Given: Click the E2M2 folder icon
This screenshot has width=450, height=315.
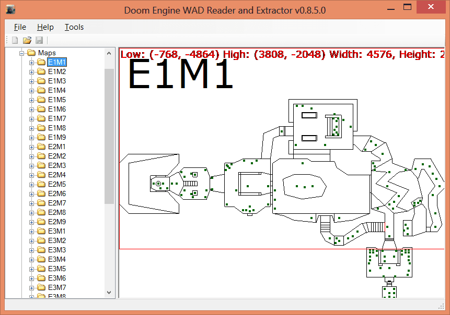Looking at the screenshot, I should pyautogui.click(x=41, y=156).
